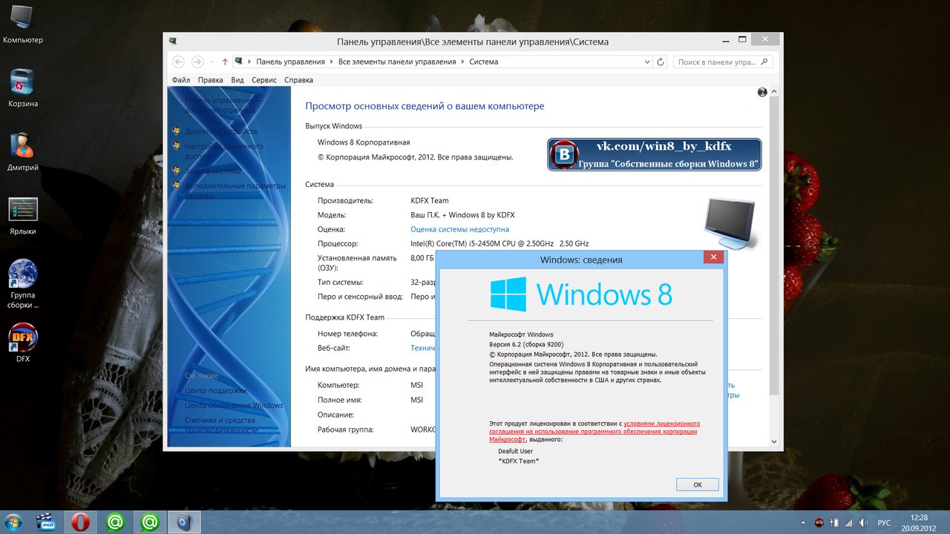The width and height of the screenshot is (950, 534).
Task: Refresh the Control Panel address bar
Action: point(661,62)
